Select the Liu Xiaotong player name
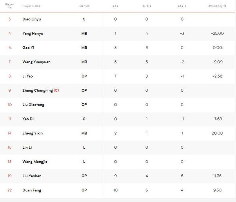 coord(33,104)
